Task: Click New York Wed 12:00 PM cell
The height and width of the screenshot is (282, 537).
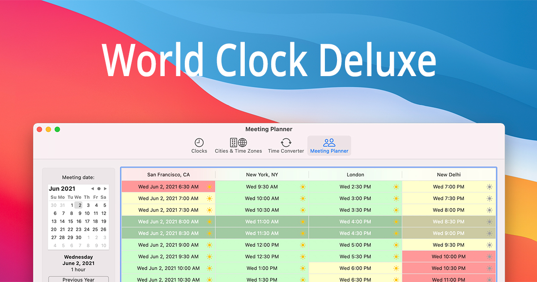Action: [x=262, y=245]
